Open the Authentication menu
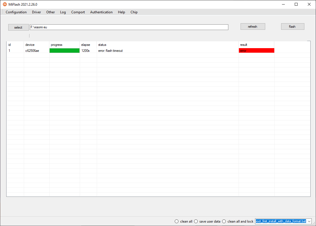316x226 pixels. pyautogui.click(x=101, y=12)
